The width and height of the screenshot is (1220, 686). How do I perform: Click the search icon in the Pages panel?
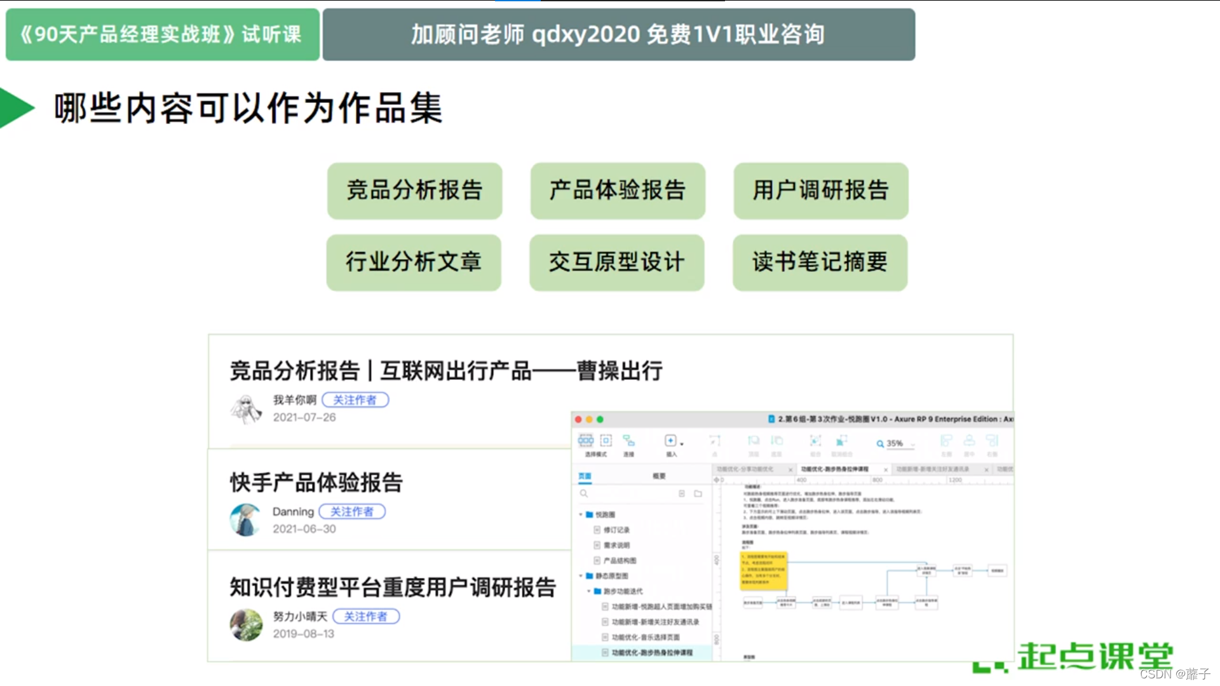584,494
